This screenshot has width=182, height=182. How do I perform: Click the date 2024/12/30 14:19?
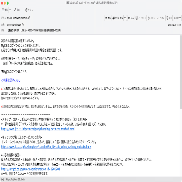coord(174,25)
